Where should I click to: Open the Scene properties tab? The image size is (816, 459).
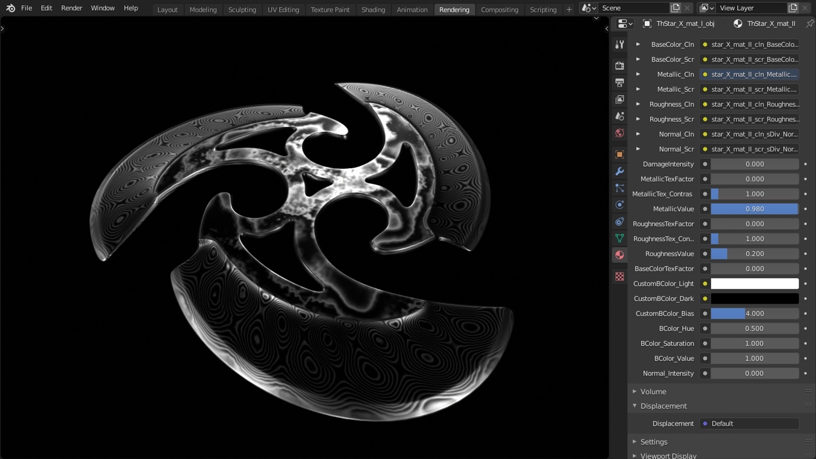pos(620,116)
